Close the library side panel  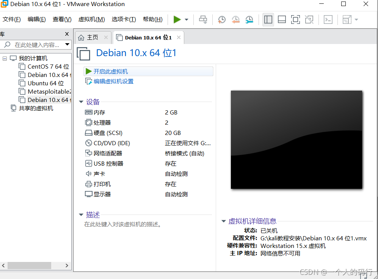point(67,34)
